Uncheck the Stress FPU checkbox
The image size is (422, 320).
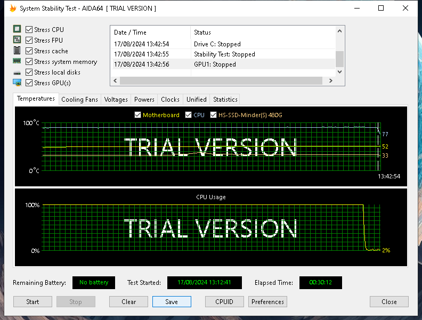[x=29, y=40]
